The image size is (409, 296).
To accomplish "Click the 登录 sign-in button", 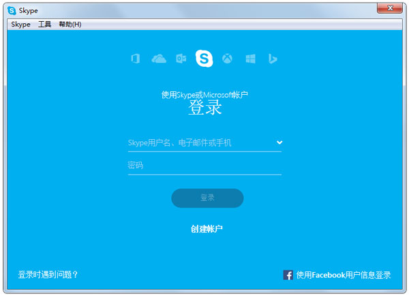I will coord(207,198).
